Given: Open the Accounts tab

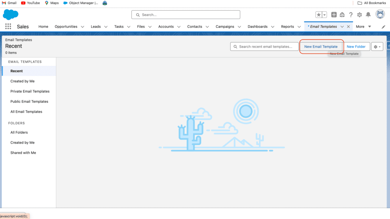Looking at the screenshot, I should point(166,27).
